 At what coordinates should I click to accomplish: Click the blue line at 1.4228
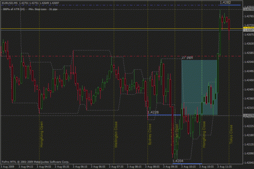pyautogui.click(x=164, y=115)
